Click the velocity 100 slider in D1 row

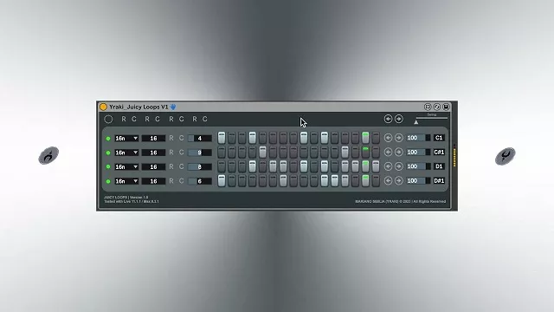(418, 166)
